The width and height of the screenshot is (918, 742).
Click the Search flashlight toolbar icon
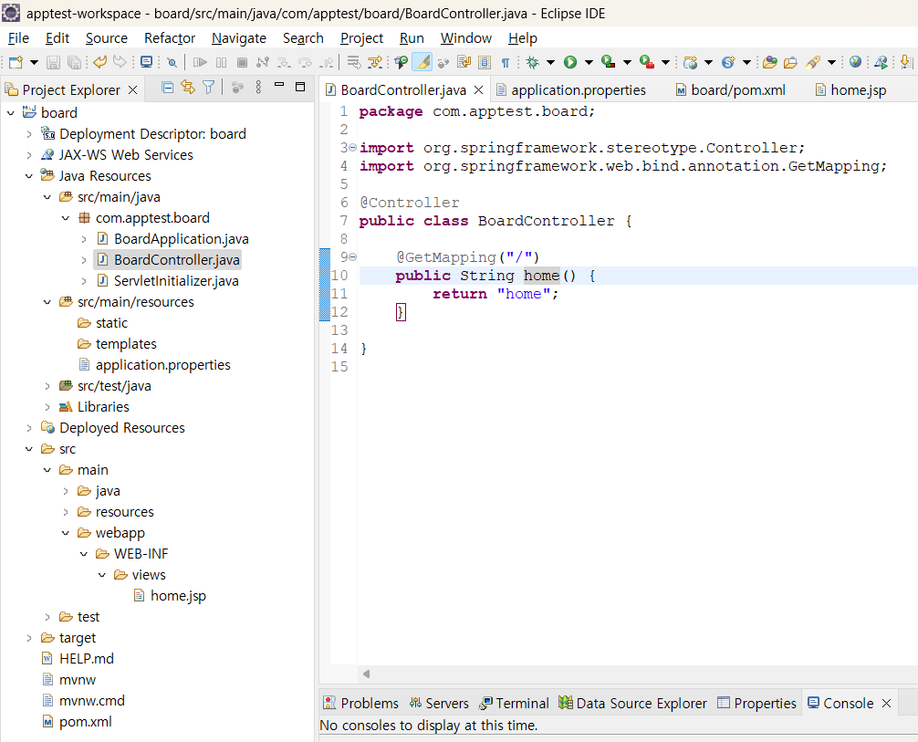(x=813, y=62)
